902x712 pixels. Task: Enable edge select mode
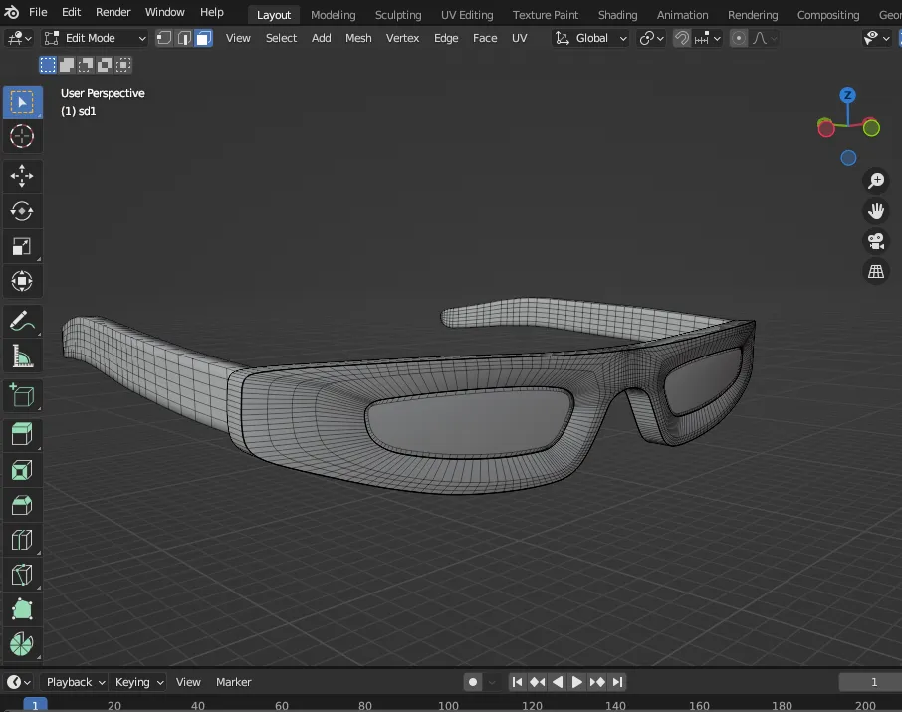(184, 38)
